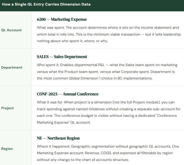Viewport: 184px width, 165px height.
Task: Click the '6200 — Marketing Expense' heading
Action: [x=62, y=19]
